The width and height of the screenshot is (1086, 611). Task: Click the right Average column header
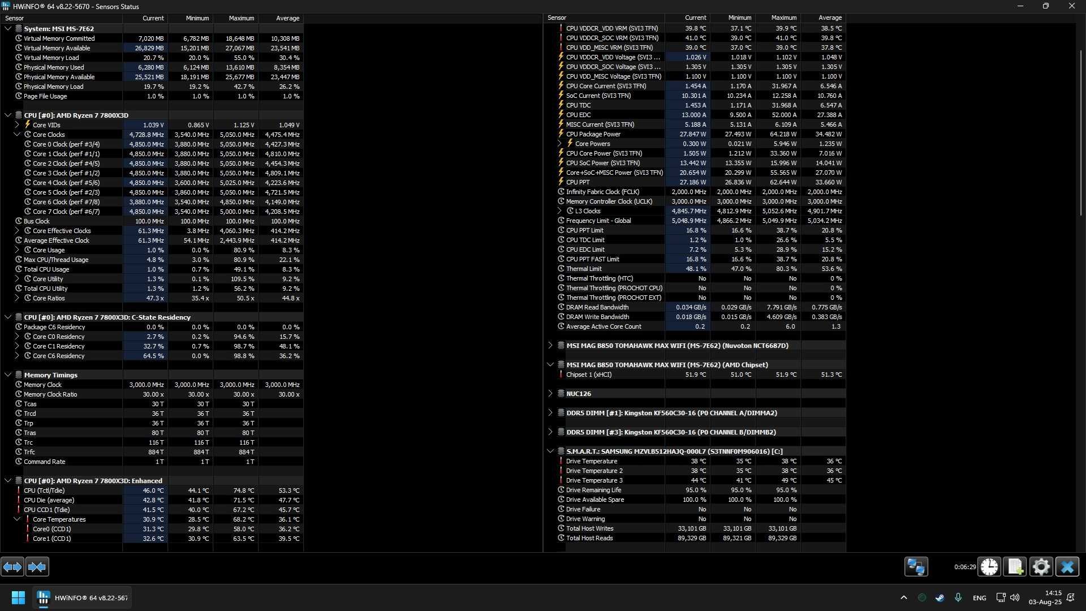(x=823, y=18)
